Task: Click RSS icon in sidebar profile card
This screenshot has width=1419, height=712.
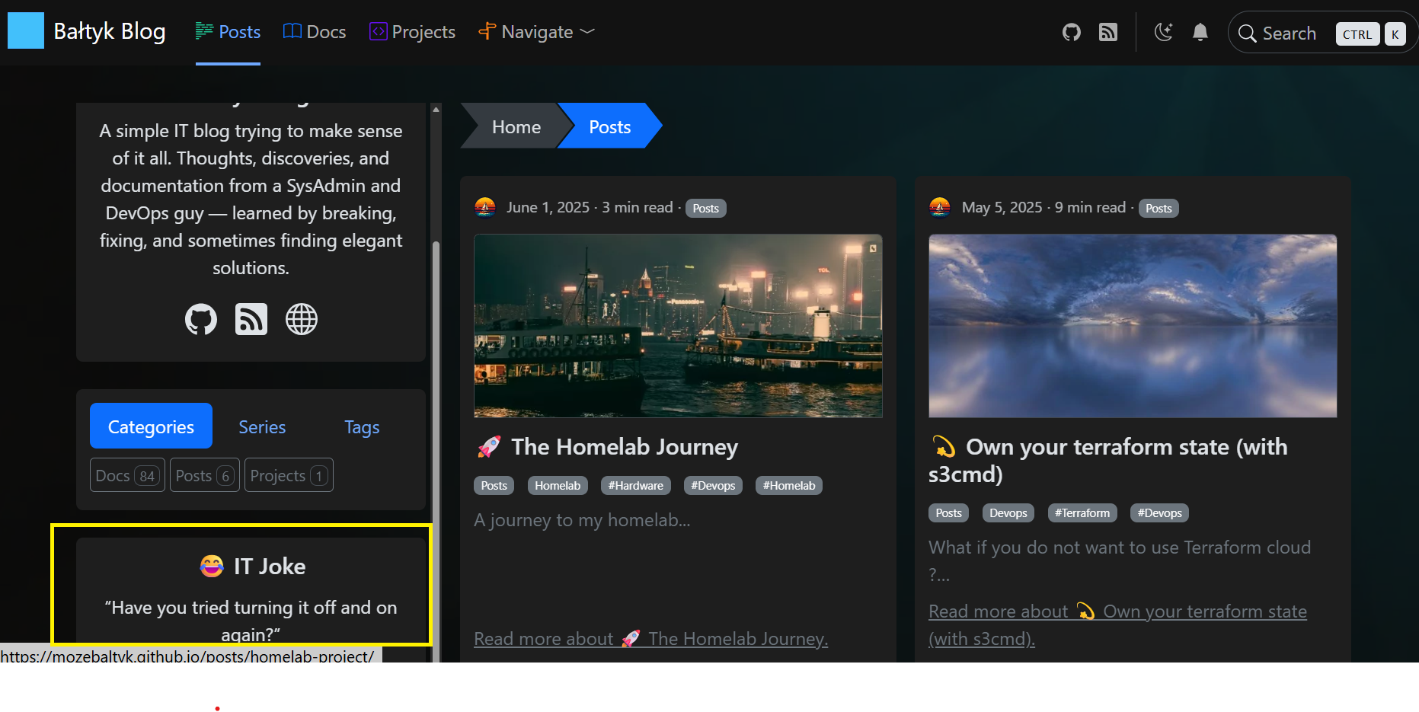Action: 251,319
